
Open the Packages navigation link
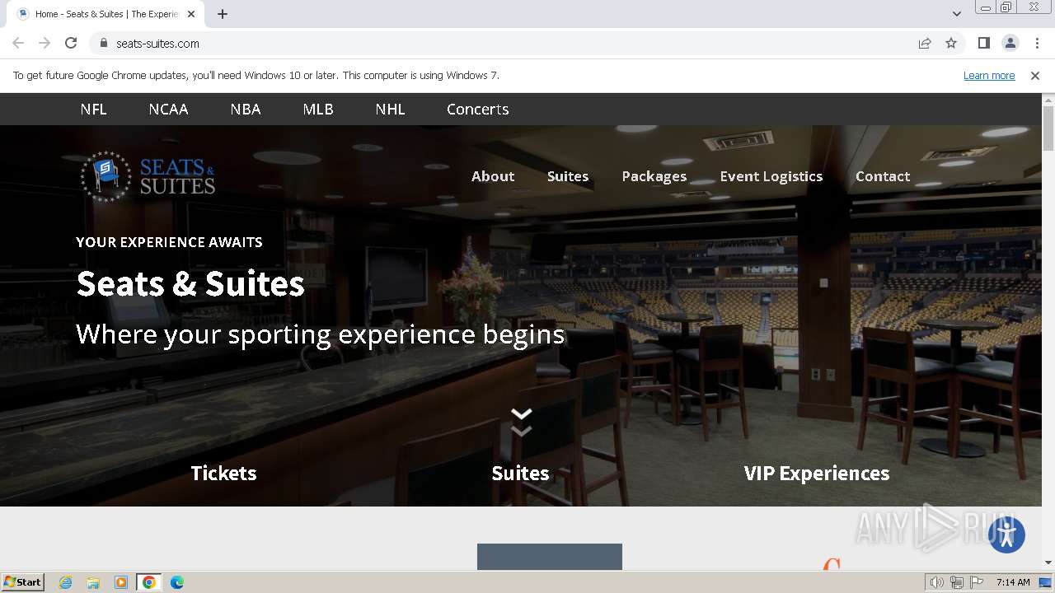click(654, 176)
